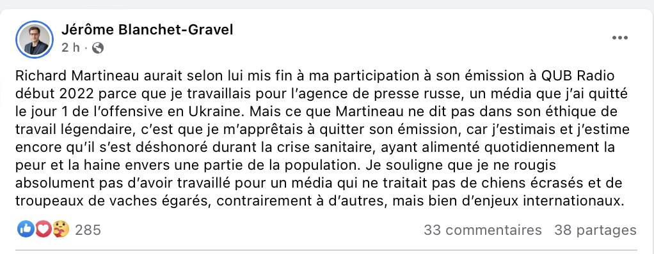Click the blue thumbs-up Like reaction icon
This screenshot has width=654, height=254.
click(26, 228)
